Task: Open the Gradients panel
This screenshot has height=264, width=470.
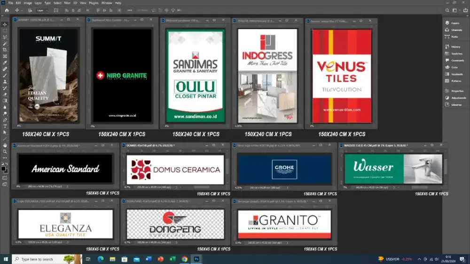Action: pos(454,74)
